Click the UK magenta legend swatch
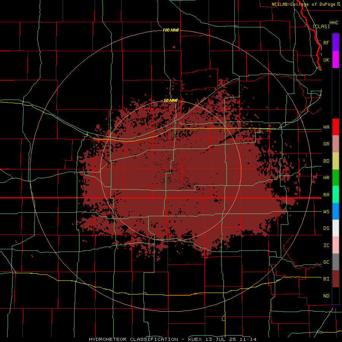This screenshot has height=342, width=342. tap(336, 60)
